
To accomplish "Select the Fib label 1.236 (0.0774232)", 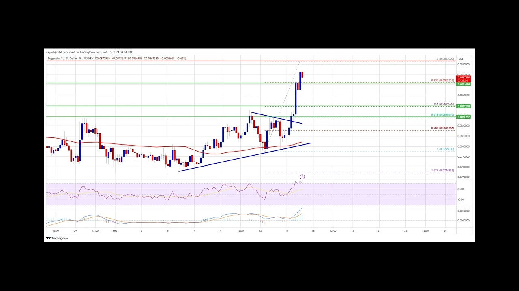I will 443,170.
